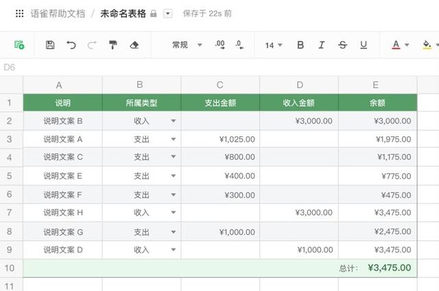Undo the last action

[x=71, y=45]
